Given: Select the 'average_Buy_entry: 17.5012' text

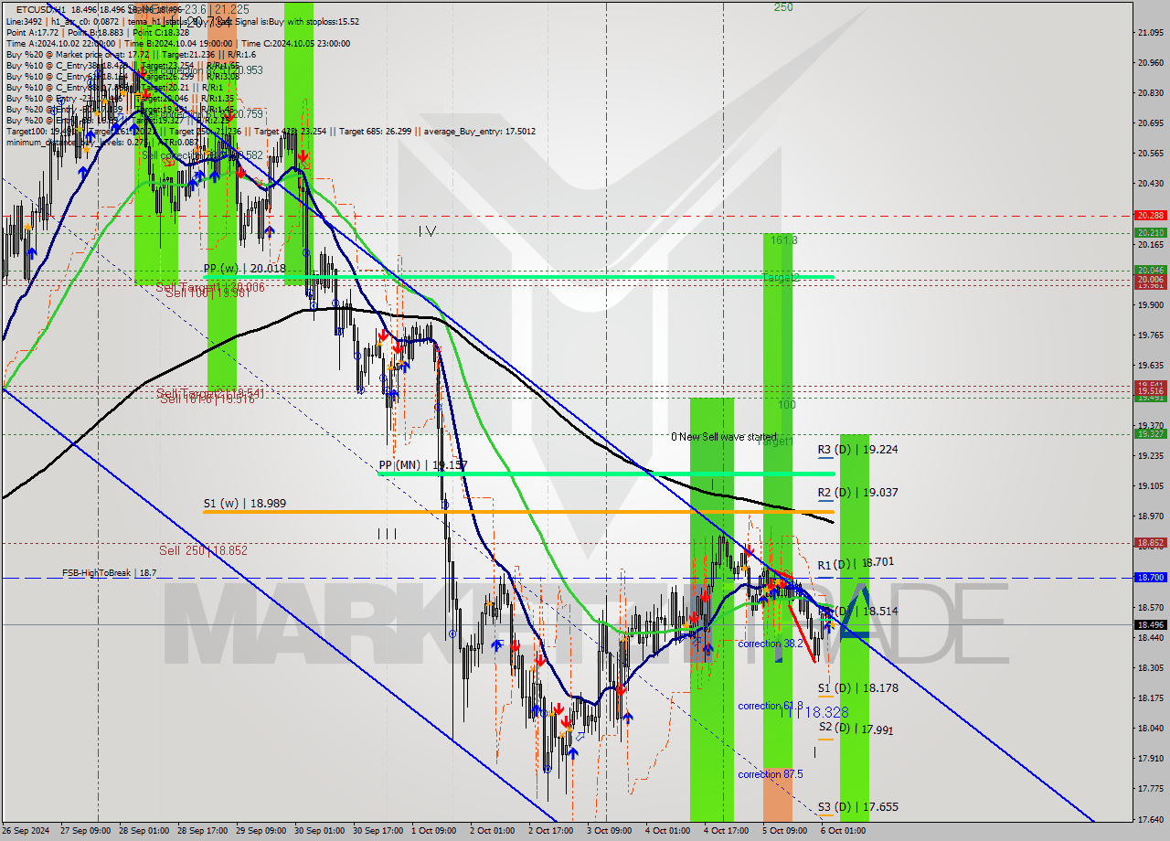Looking at the screenshot, I should 480,131.
